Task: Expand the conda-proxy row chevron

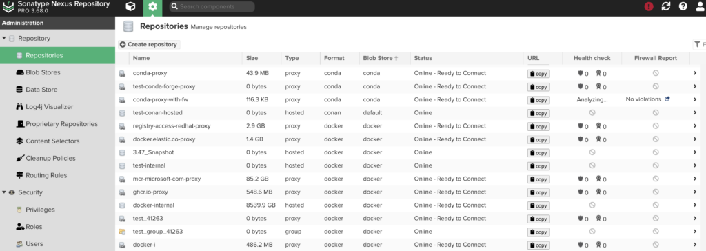Action: point(696,74)
